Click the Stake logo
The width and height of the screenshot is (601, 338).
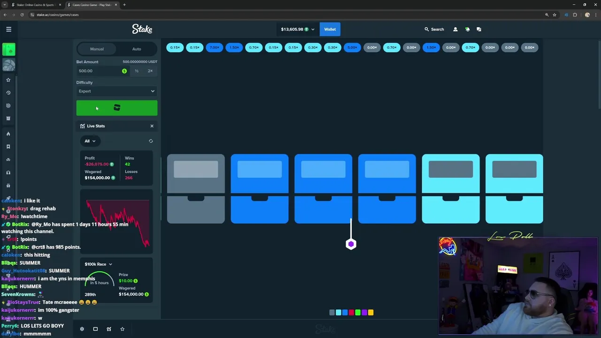[142, 29]
